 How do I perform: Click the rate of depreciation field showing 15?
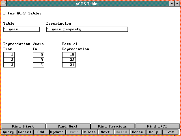(x=69, y=55)
